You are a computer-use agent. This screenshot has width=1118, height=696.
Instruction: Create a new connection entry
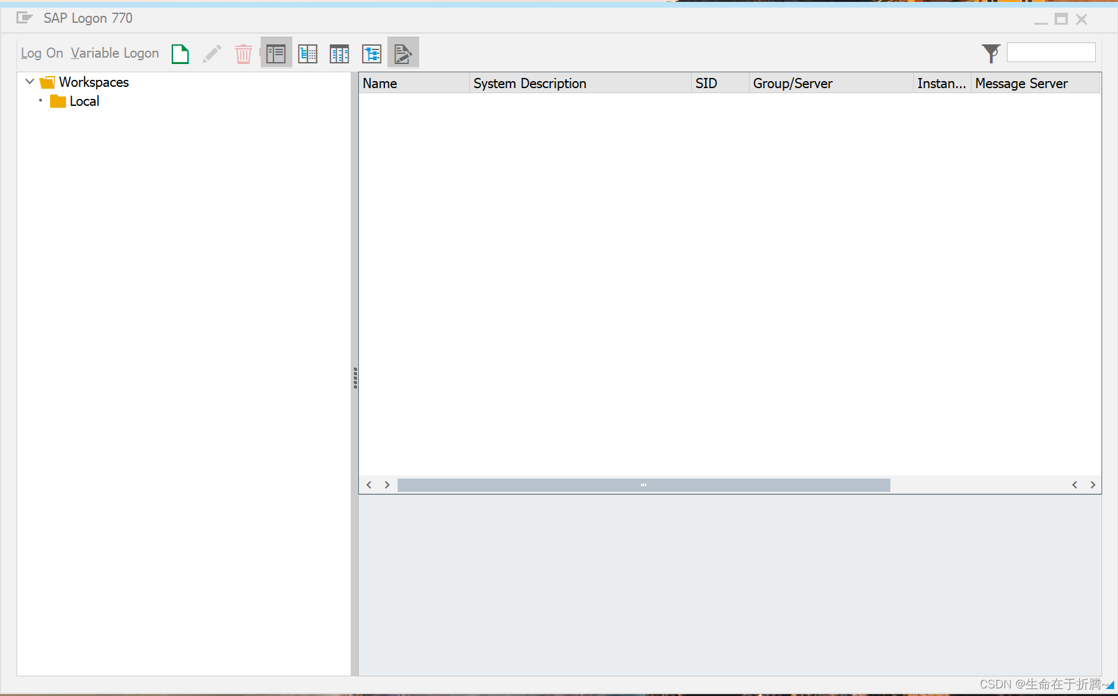(180, 54)
